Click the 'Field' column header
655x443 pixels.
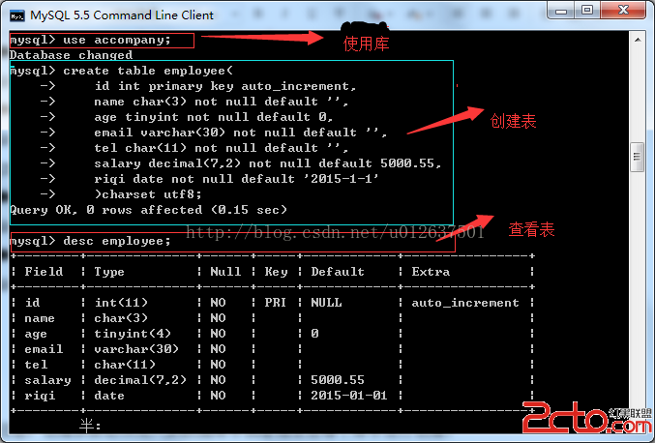pos(44,272)
